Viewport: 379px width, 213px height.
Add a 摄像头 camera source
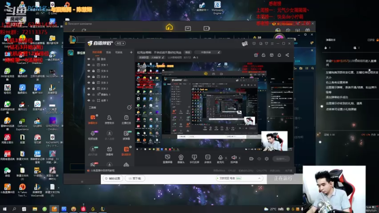[x=181, y=159]
